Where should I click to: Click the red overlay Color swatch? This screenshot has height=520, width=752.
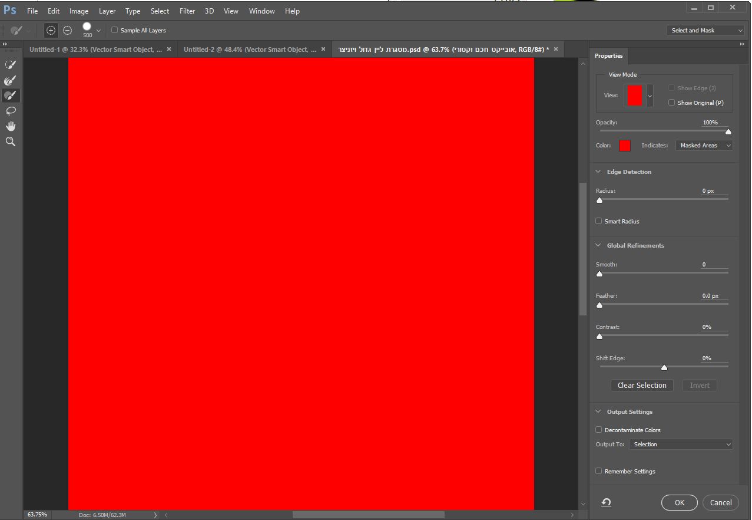point(625,146)
